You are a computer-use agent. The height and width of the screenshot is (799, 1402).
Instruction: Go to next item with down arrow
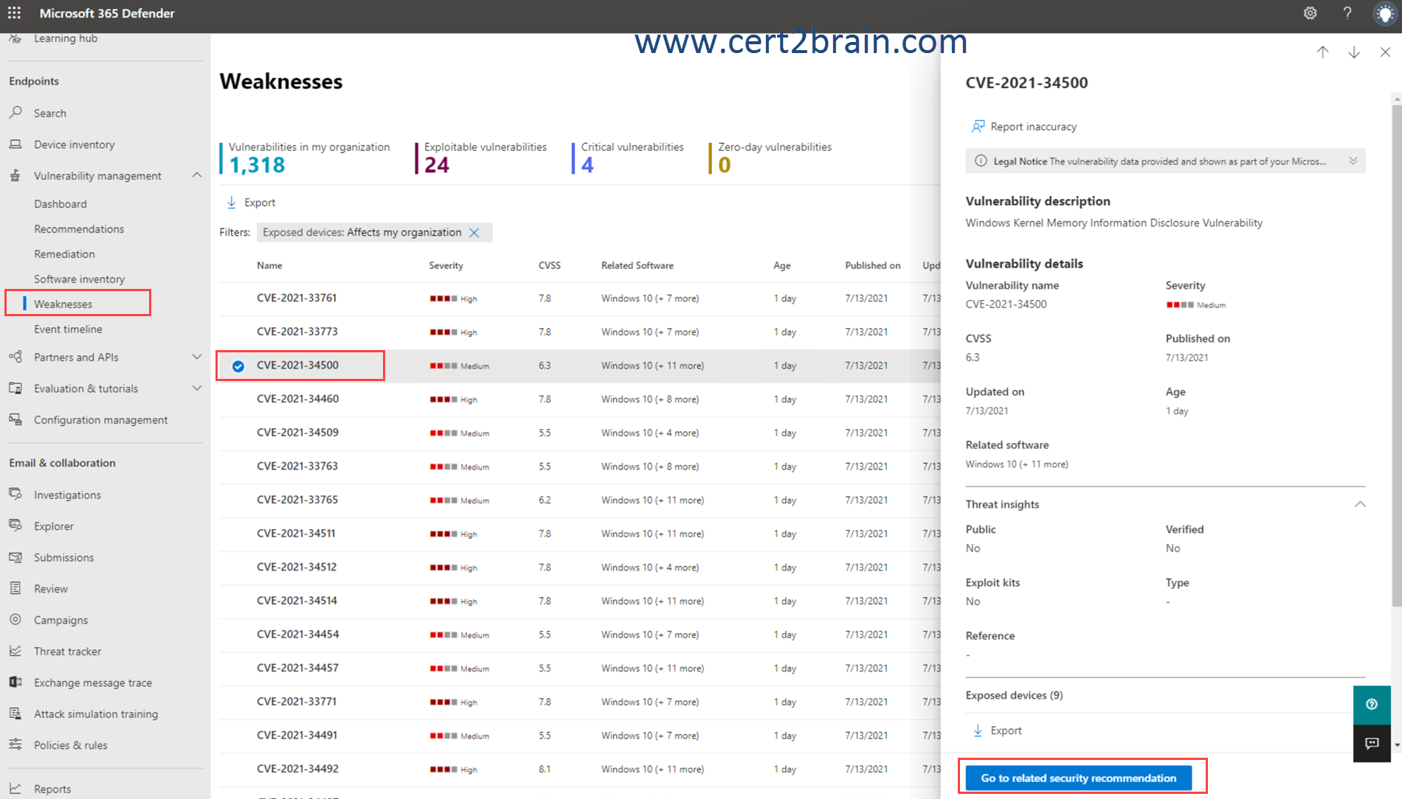1354,52
